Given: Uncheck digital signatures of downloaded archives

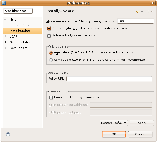Looking at the screenshot, I should 49,28.
